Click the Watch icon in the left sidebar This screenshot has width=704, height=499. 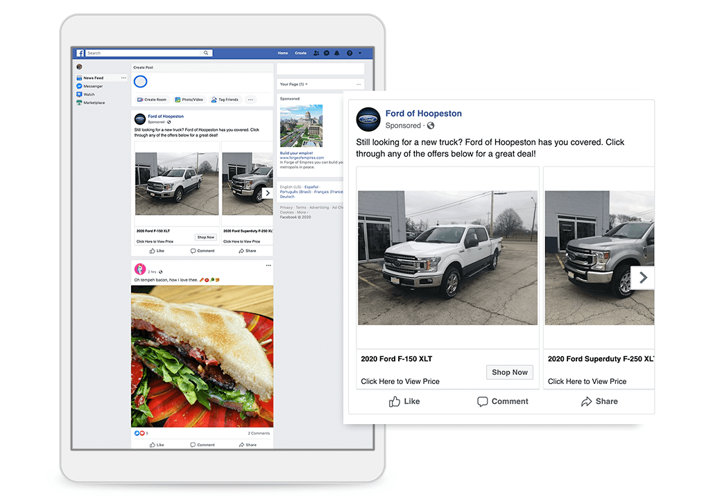(x=79, y=94)
